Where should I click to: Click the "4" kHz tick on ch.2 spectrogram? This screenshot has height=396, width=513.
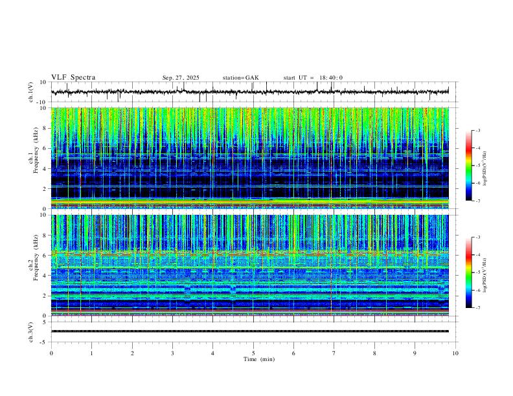click(46, 276)
